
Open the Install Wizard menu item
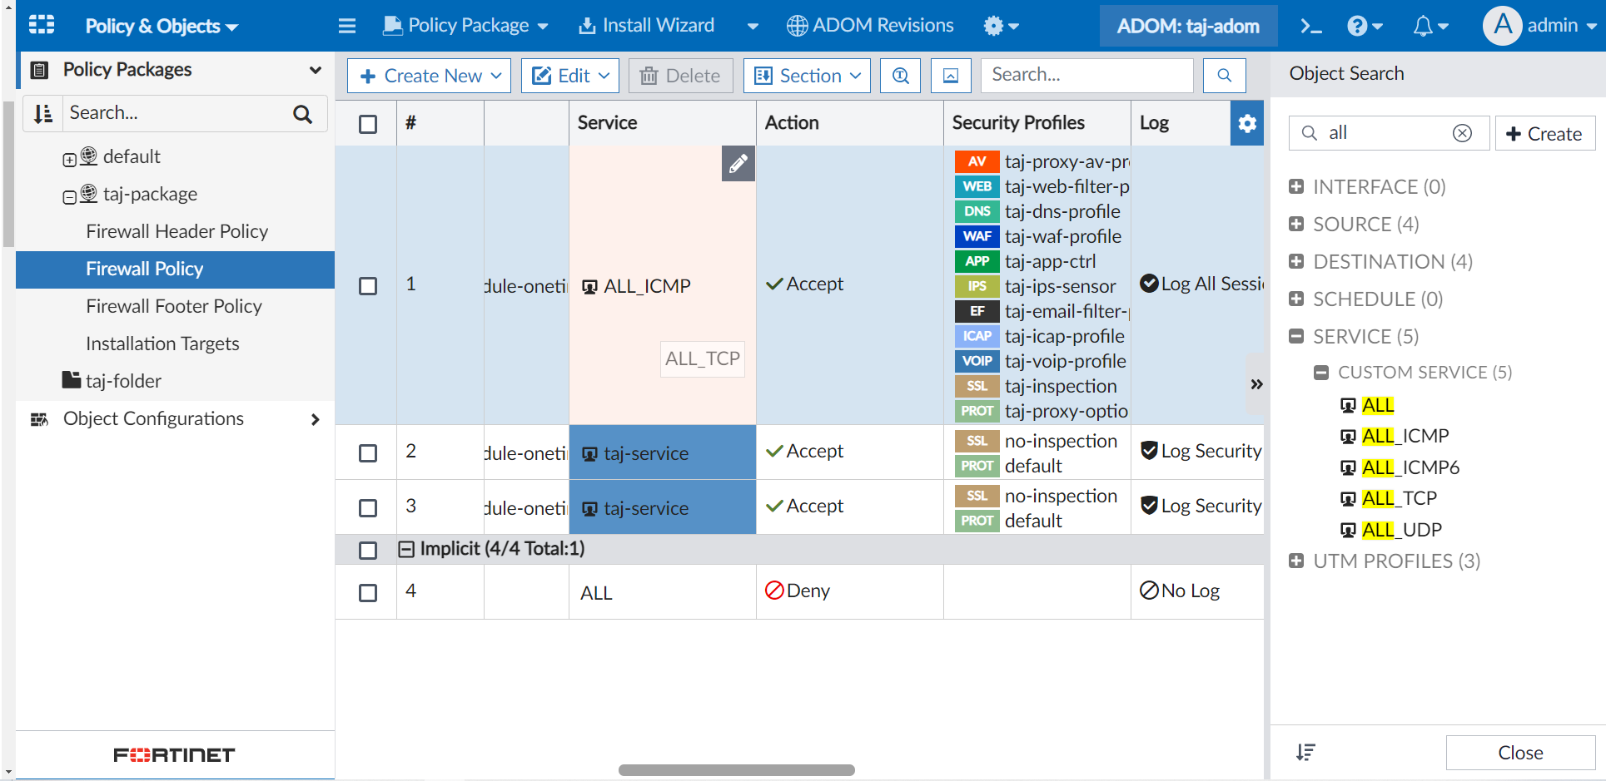pos(646,26)
